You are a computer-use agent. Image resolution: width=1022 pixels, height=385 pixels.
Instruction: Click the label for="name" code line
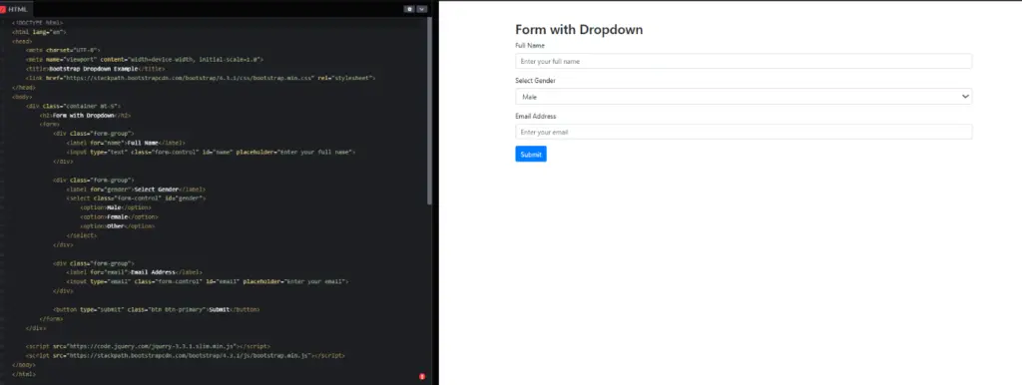pyautogui.click(x=126, y=143)
